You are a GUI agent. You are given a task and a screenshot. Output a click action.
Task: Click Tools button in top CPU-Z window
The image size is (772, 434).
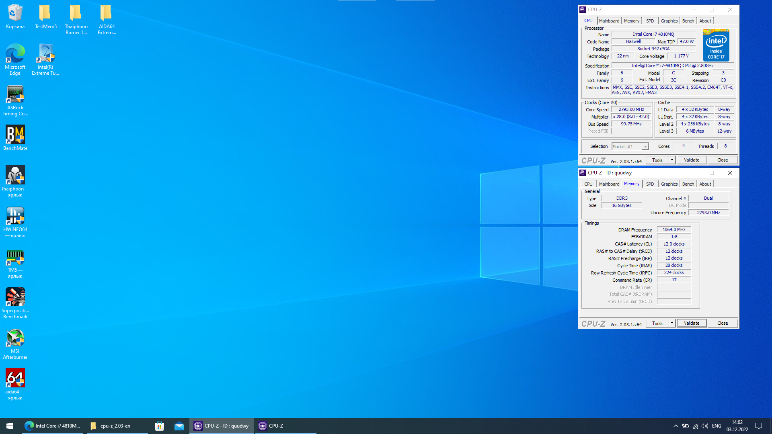pyautogui.click(x=657, y=160)
